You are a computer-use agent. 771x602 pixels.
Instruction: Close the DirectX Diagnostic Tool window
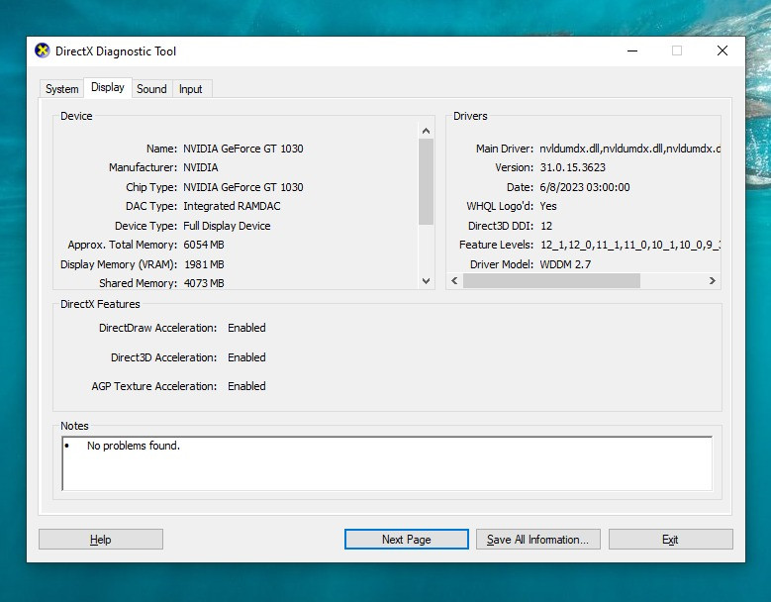click(x=723, y=50)
